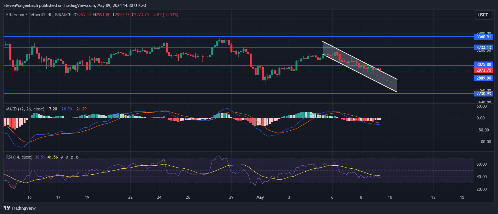Select the 3360.91 price level label
The width and height of the screenshot is (498, 214).
point(483,37)
